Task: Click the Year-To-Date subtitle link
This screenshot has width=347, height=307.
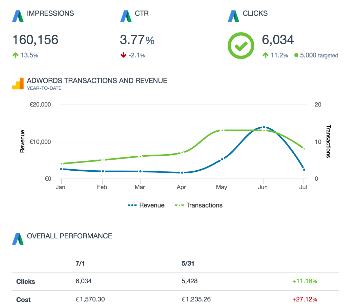Action: coord(44,88)
